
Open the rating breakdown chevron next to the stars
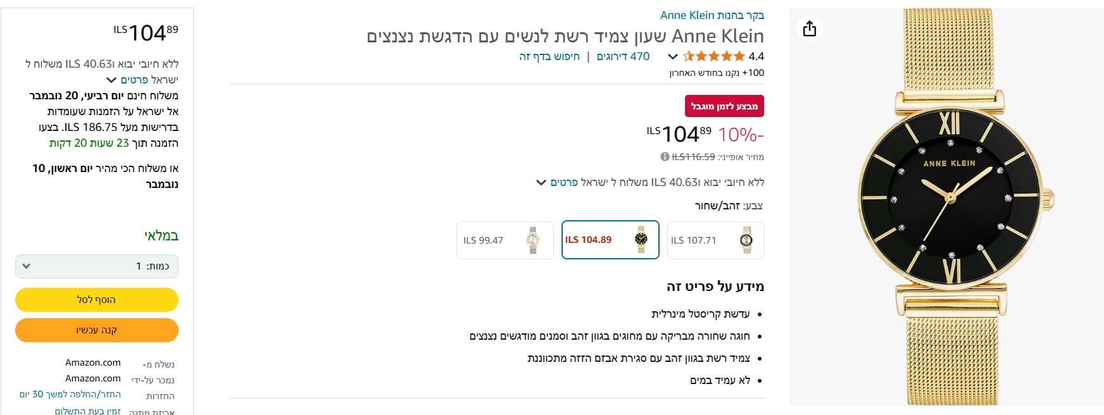pyautogui.click(x=673, y=56)
